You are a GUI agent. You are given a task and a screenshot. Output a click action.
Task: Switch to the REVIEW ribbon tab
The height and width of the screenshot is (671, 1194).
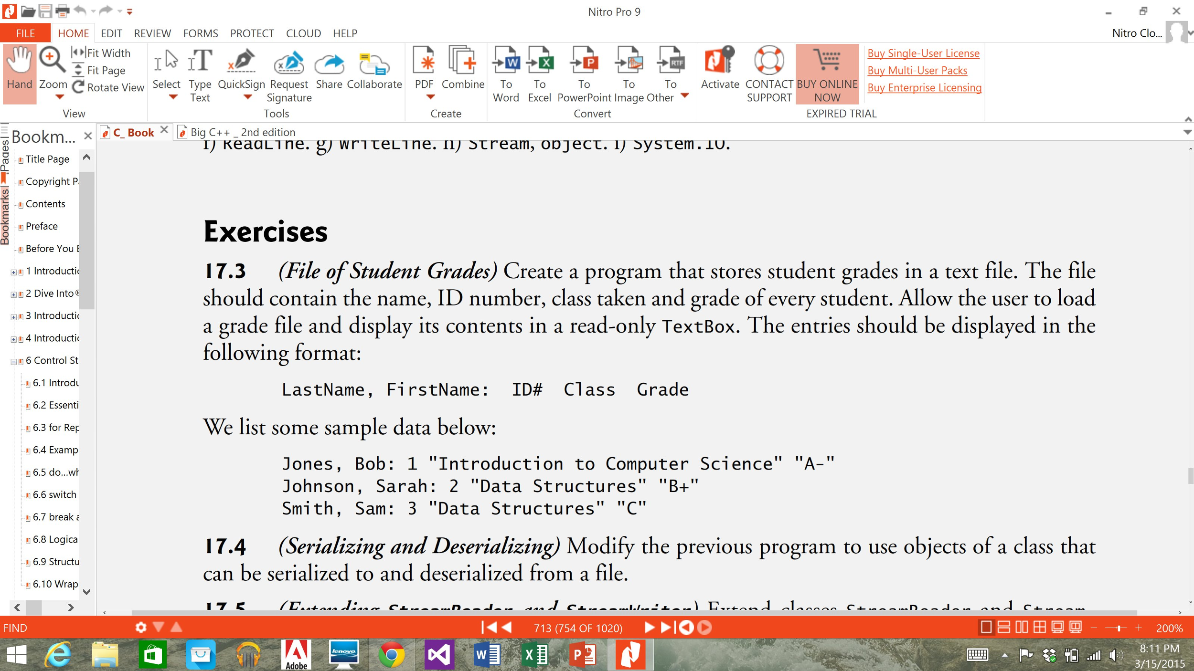click(152, 33)
